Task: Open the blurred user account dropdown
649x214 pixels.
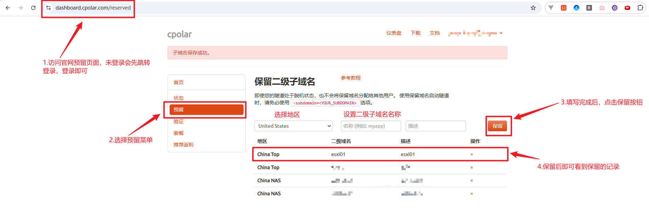Action: (x=475, y=33)
